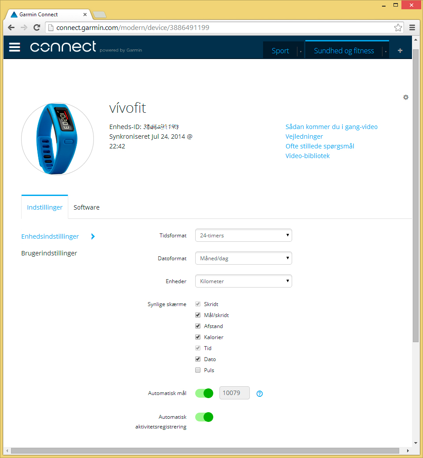Screen dimensions: 423x458
Task: Expand the Sport tab dropdown arrow
Action: click(x=301, y=52)
